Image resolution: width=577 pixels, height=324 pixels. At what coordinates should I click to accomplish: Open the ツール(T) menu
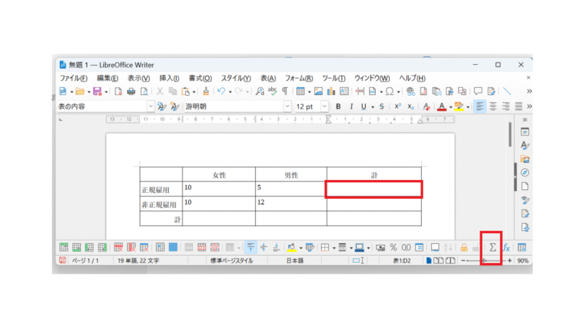click(x=334, y=78)
